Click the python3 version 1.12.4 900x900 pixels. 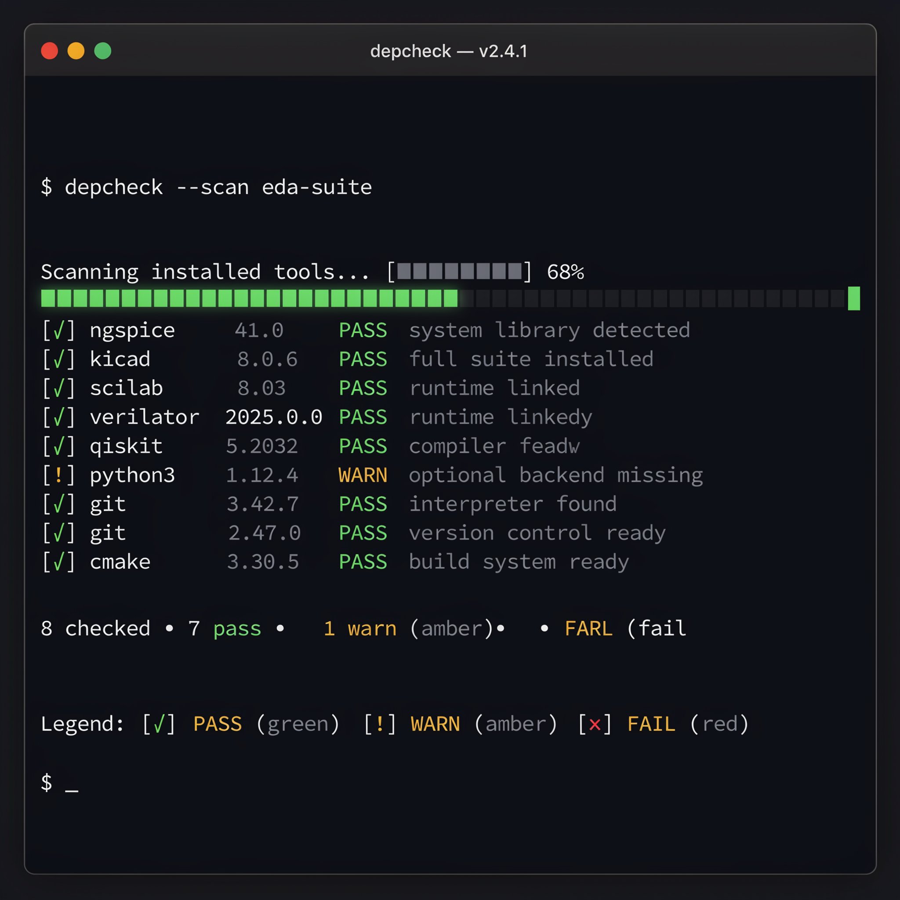[262, 475]
